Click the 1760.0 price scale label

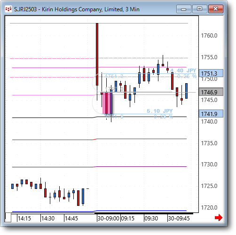(x=209, y=36)
